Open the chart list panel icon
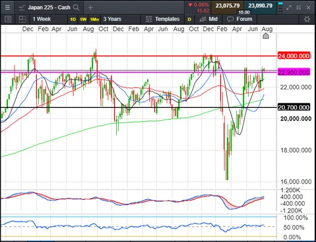Viewport: 316px width, 242px height. [8, 19]
